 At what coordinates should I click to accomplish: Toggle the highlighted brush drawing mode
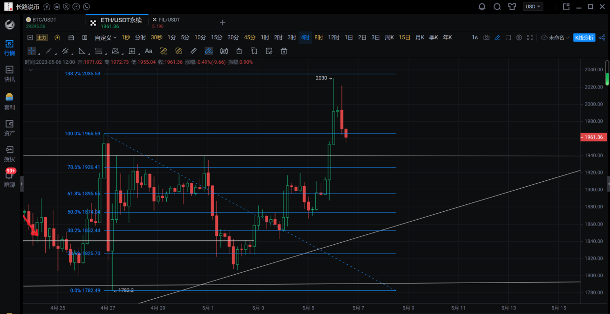point(209,51)
